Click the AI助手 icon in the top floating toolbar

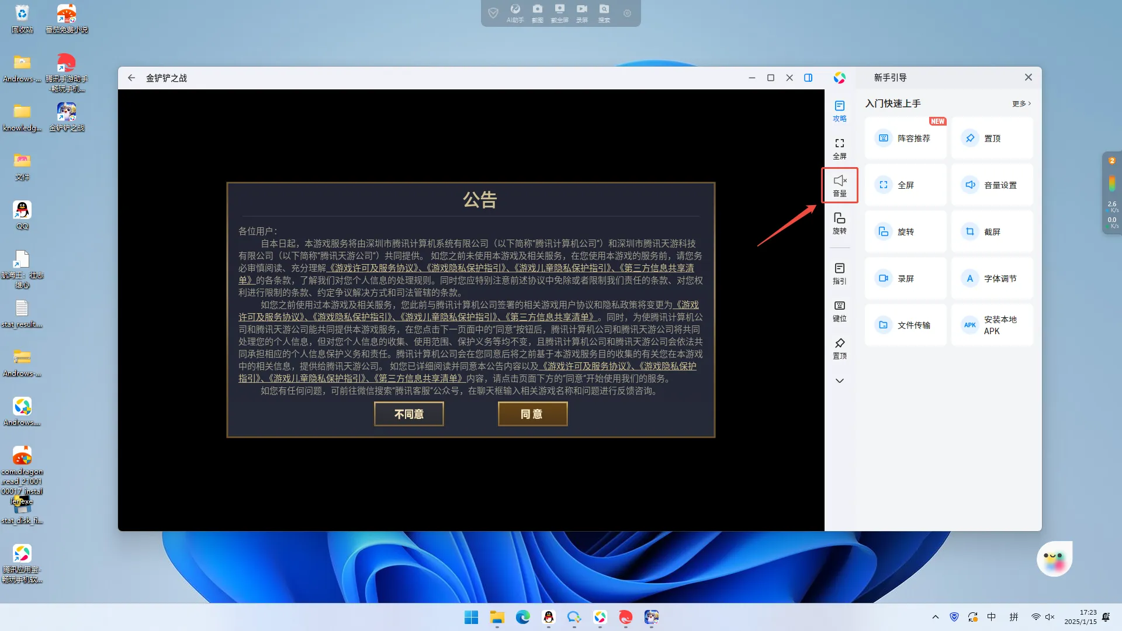(x=515, y=13)
